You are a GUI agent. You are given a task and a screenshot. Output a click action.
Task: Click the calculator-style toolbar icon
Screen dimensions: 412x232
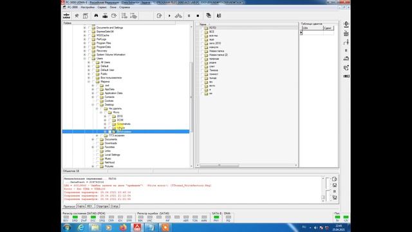pyautogui.click(x=86, y=15)
